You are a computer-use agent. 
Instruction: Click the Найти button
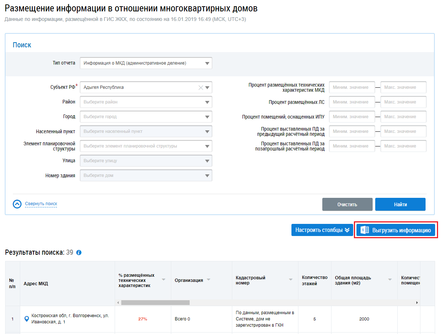[400, 204]
